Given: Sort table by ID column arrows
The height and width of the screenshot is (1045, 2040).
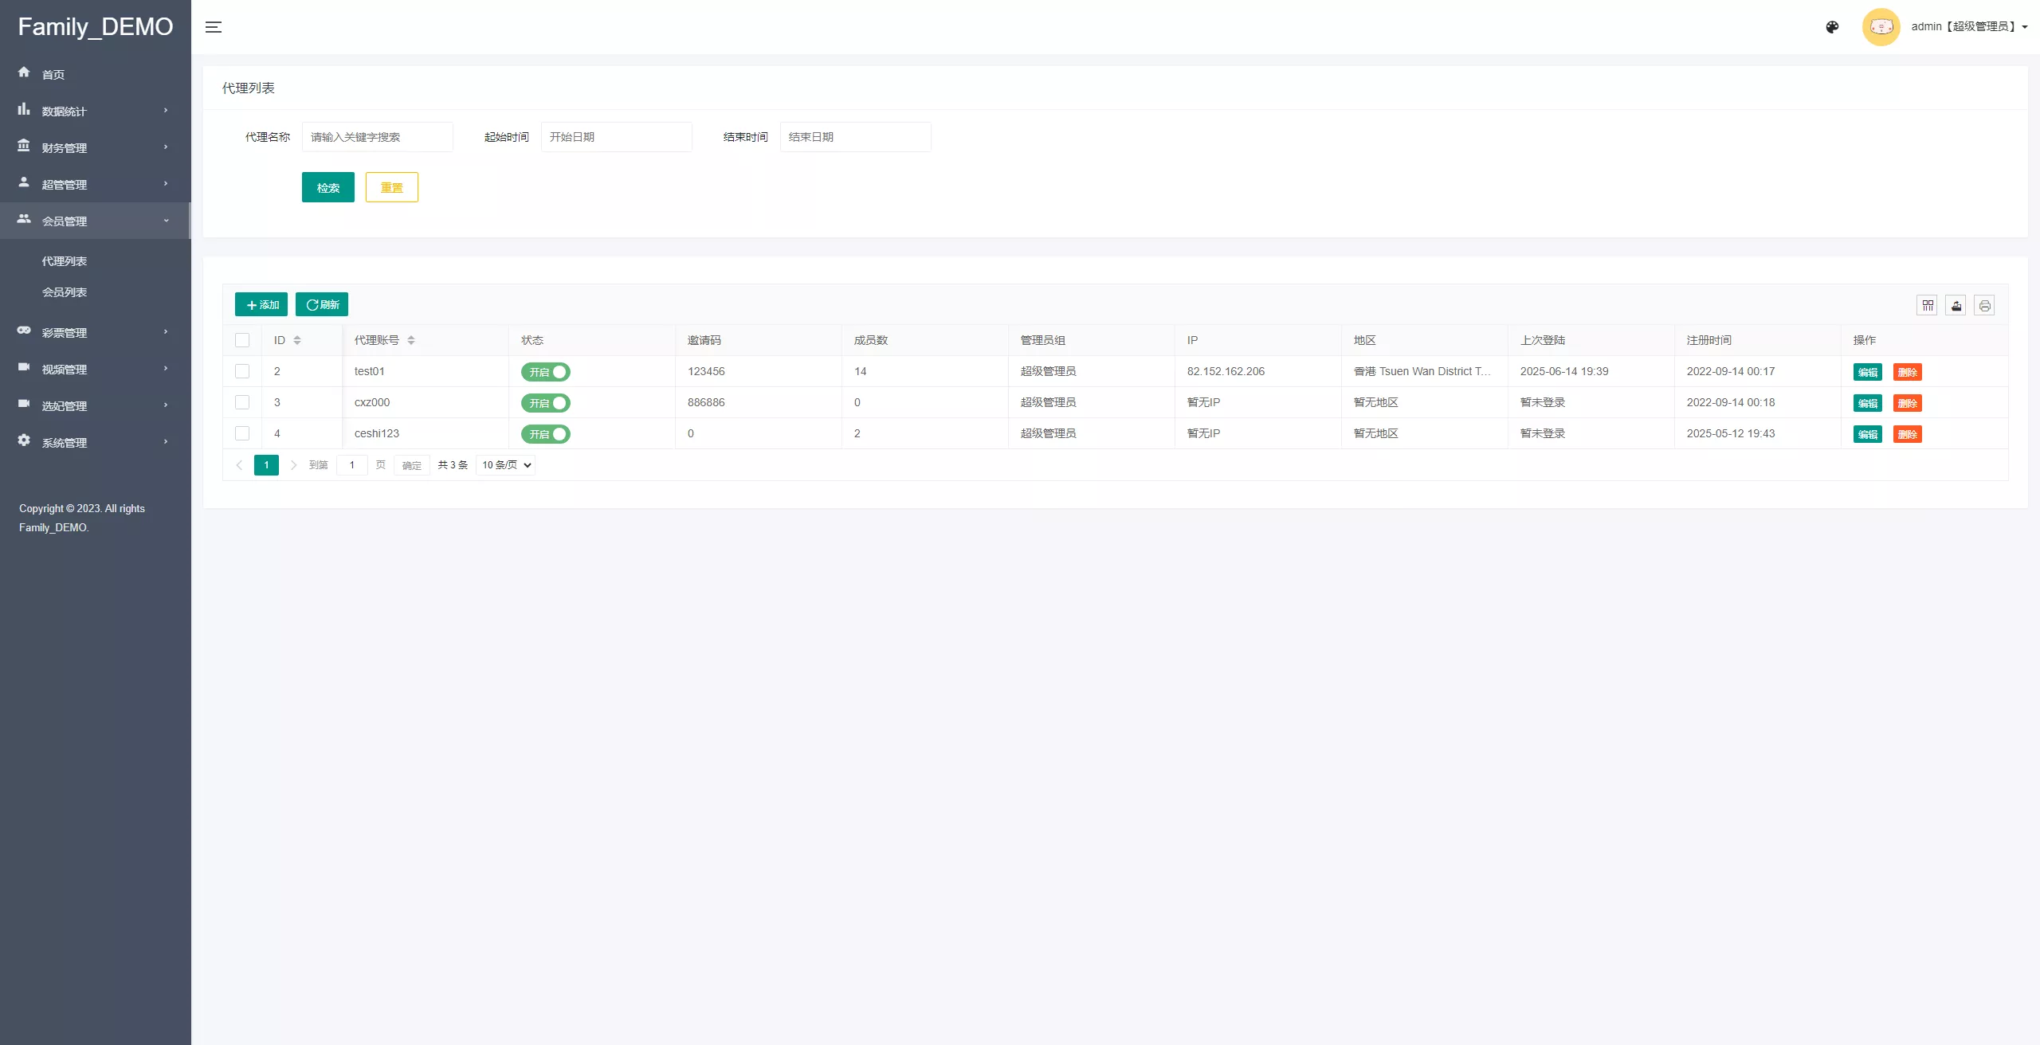Looking at the screenshot, I should coord(297,340).
